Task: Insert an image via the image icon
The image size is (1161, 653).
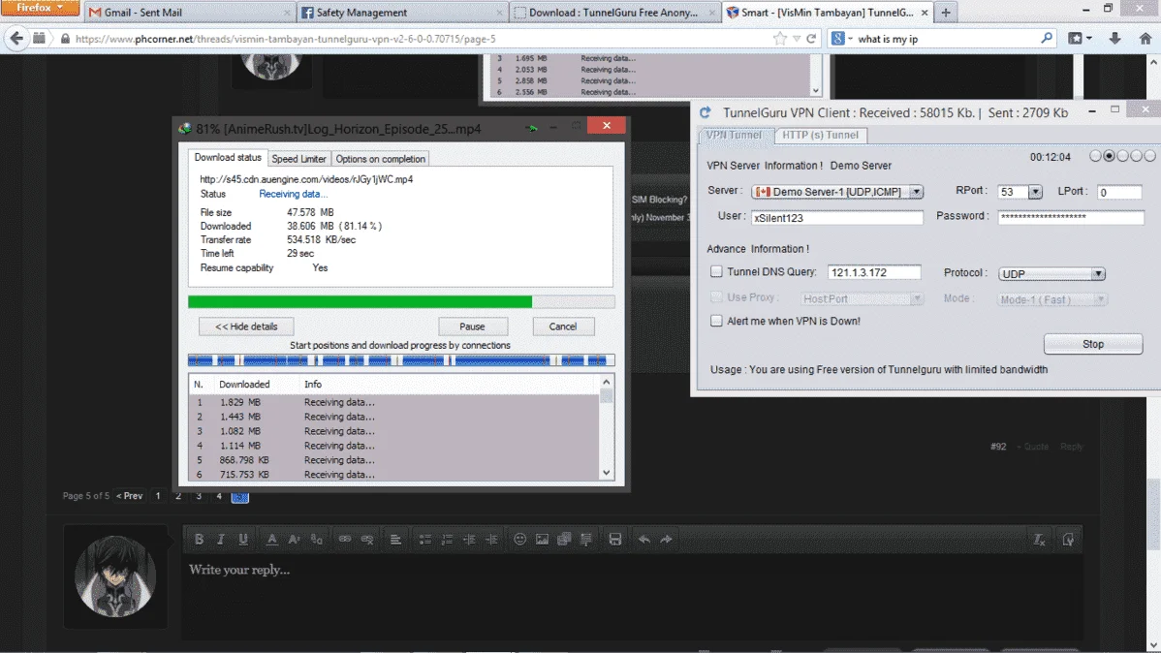Action: pyautogui.click(x=542, y=539)
